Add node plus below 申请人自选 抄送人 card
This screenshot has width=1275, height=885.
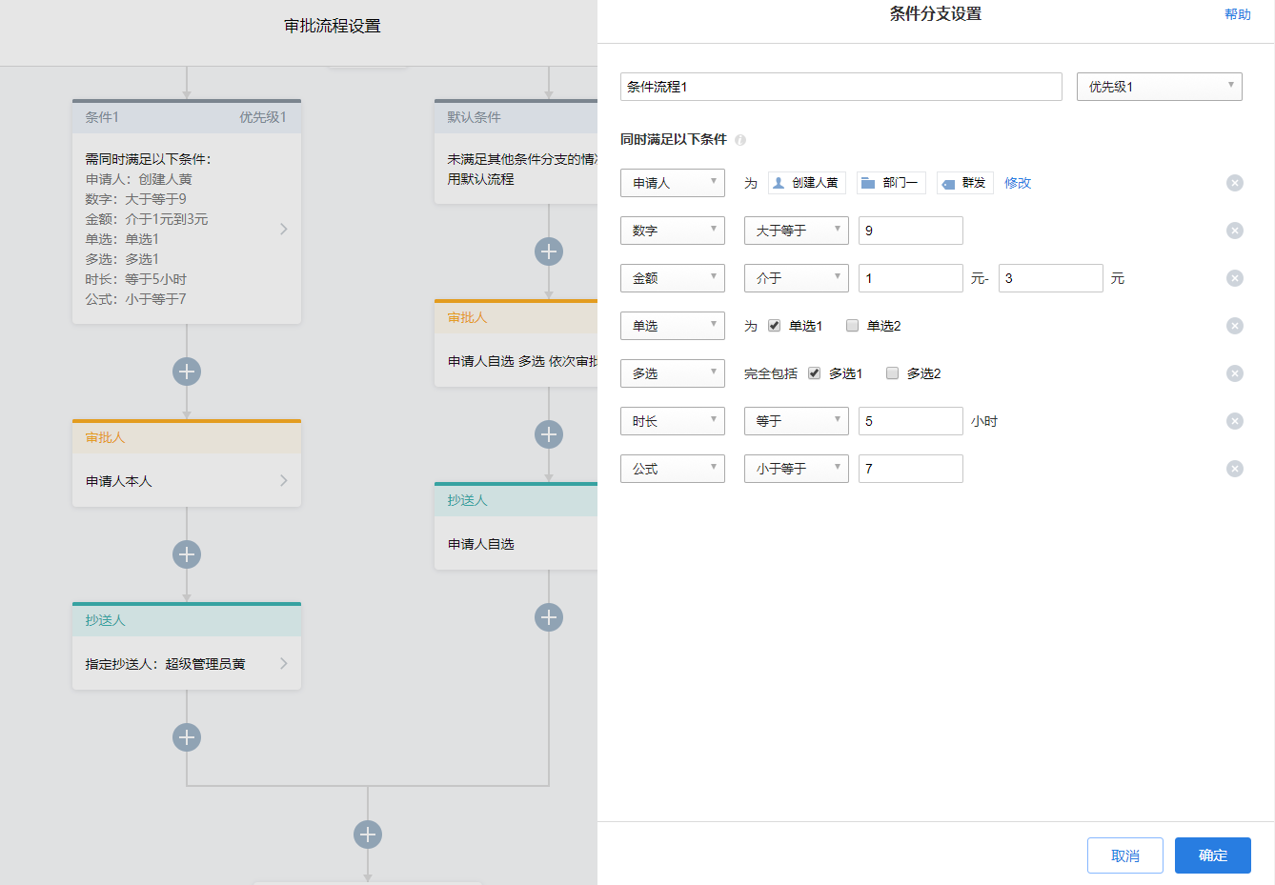click(x=549, y=617)
